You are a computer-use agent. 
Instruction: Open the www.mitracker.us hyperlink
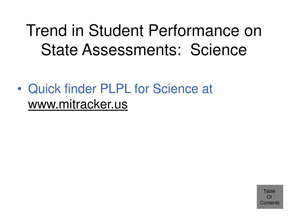click(78, 104)
